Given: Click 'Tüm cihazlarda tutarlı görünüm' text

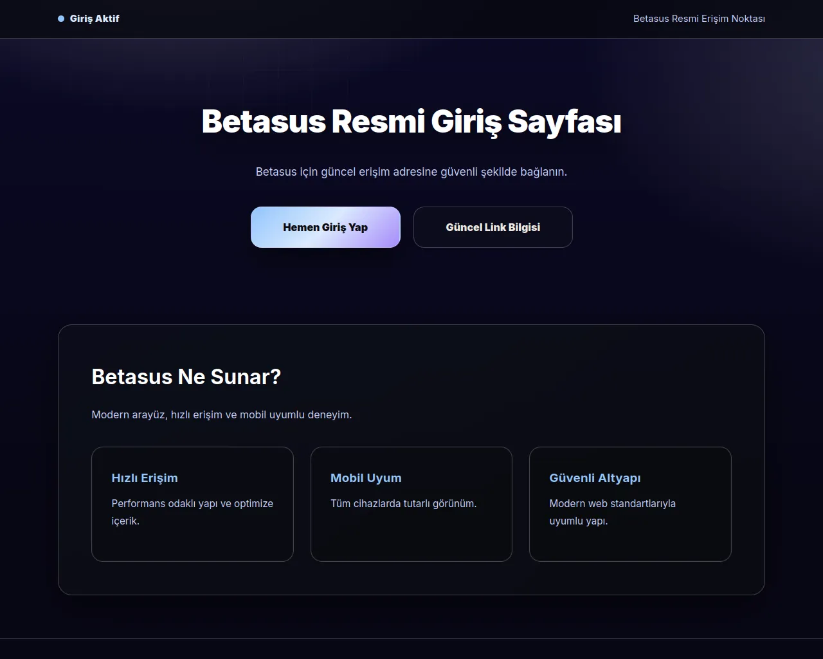Looking at the screenshot, I should click(x=404, y=503).
